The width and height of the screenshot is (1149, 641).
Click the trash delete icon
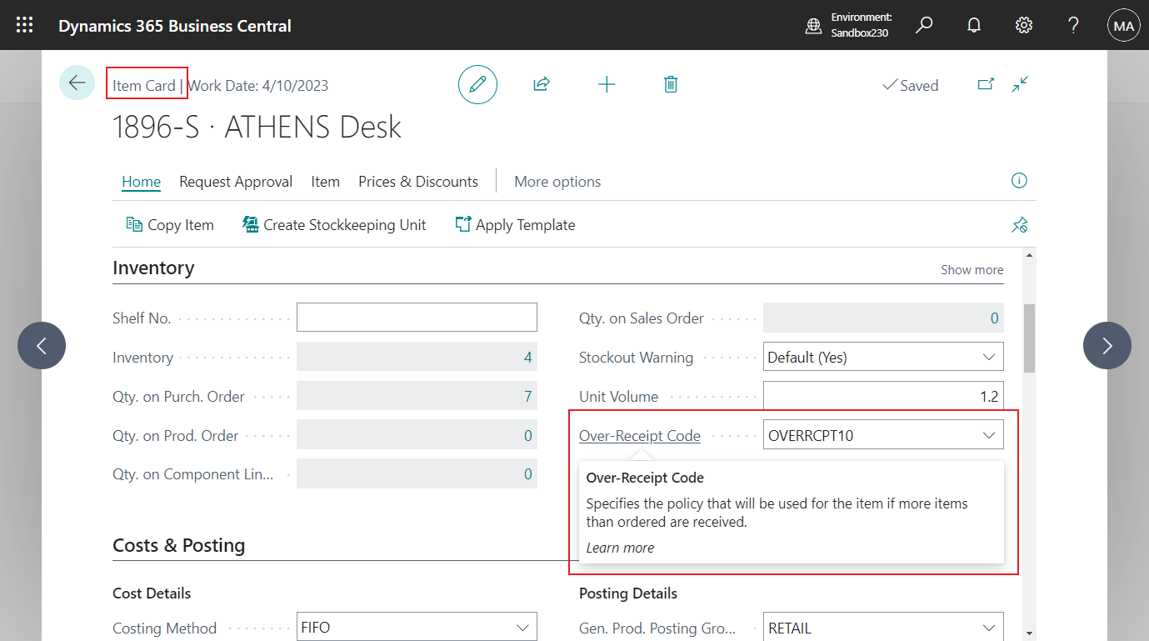(x=671, y=84)
